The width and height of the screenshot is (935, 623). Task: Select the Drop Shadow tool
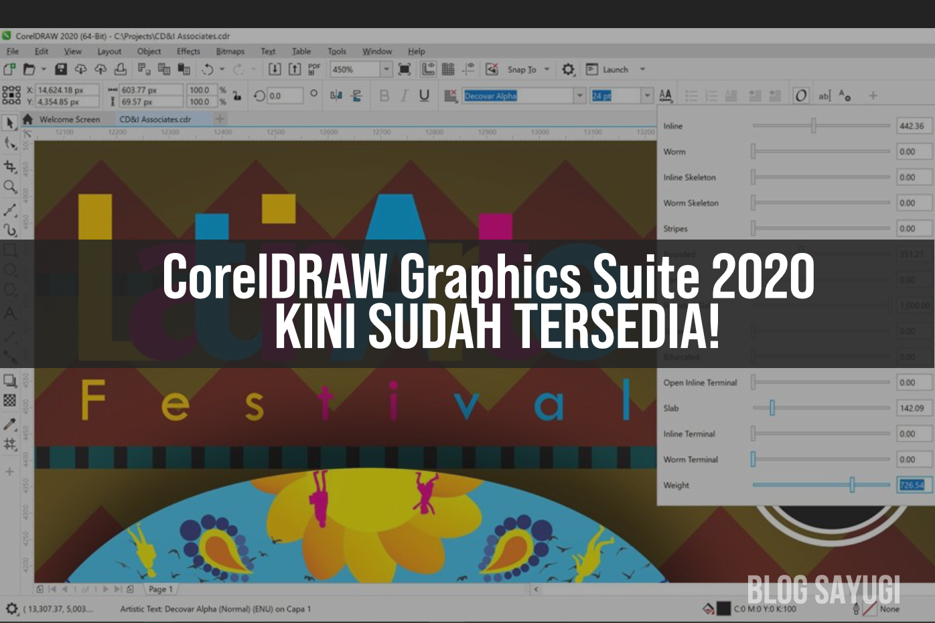click(10, 381)
